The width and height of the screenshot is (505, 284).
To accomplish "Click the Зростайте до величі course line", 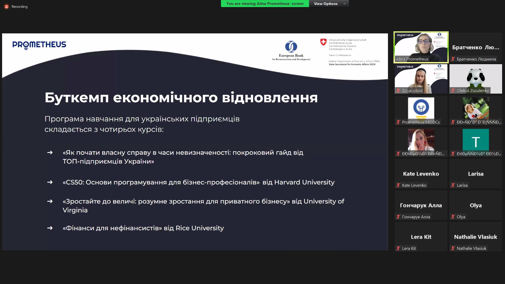I will point(203,206).
